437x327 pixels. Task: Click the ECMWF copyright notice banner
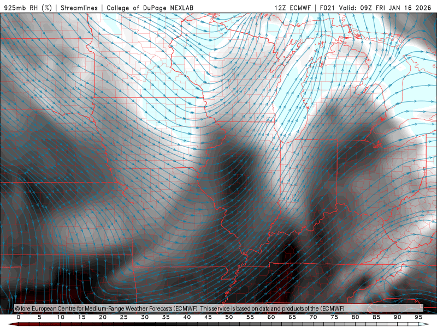(x=219, y=308)
